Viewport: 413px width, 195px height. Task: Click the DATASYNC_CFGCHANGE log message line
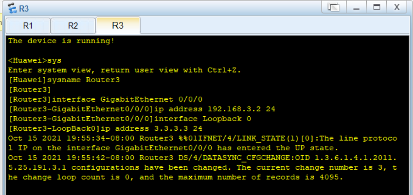(202, 167)
